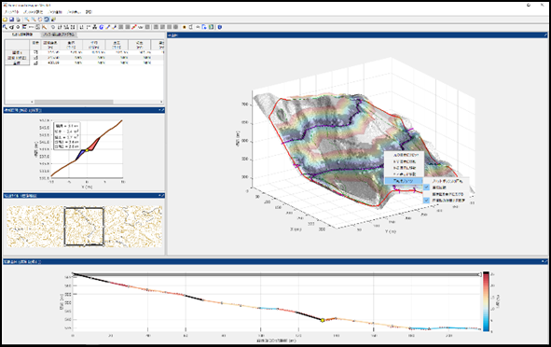The height and width of the screenshot is (347, 551).
Task: Click the print icon beside the save icon
Action: 18,20
